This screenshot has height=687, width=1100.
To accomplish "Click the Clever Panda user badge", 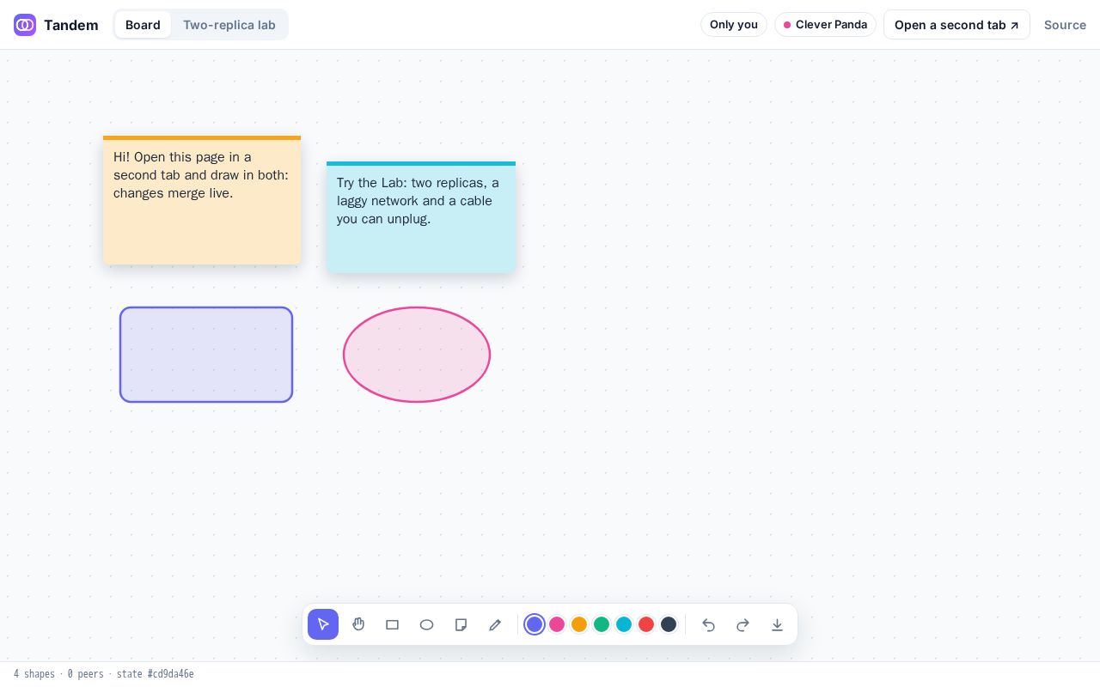I will click(825, 25).
